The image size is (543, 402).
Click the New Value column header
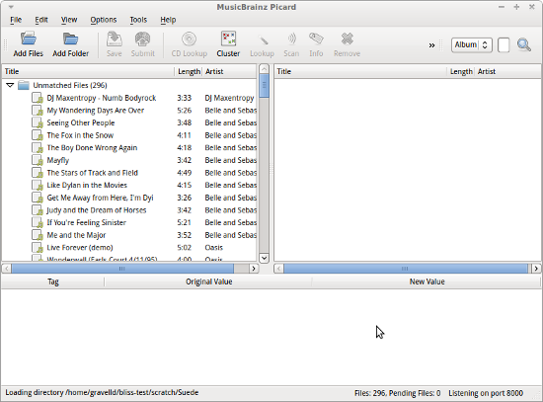[427, 281]
